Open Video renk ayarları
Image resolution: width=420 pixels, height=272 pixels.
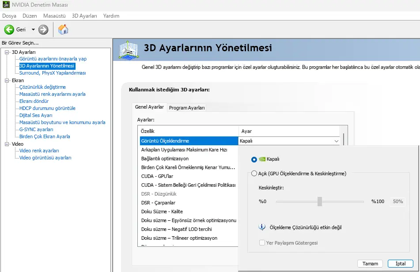coord(39,151)
